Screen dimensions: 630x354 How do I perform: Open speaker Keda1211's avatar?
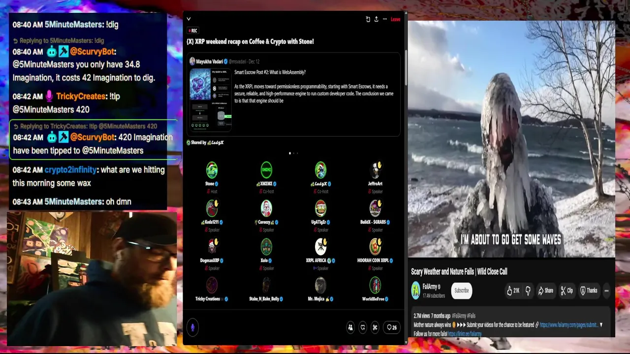coord(212,208)
